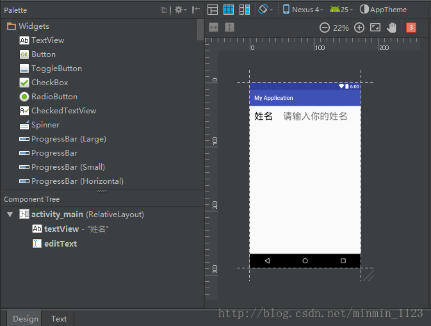Screen dimensions: 431x326
Task: Select ToggleButton in the palette
Action: click(x=51, y=69)
